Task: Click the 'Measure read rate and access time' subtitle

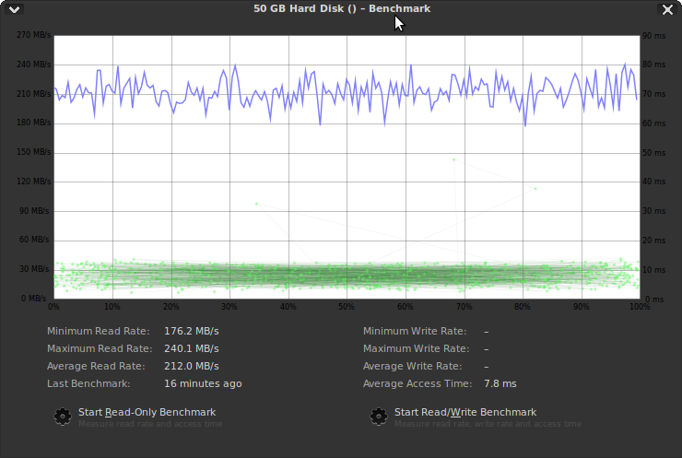Action: tap(150, 424)
